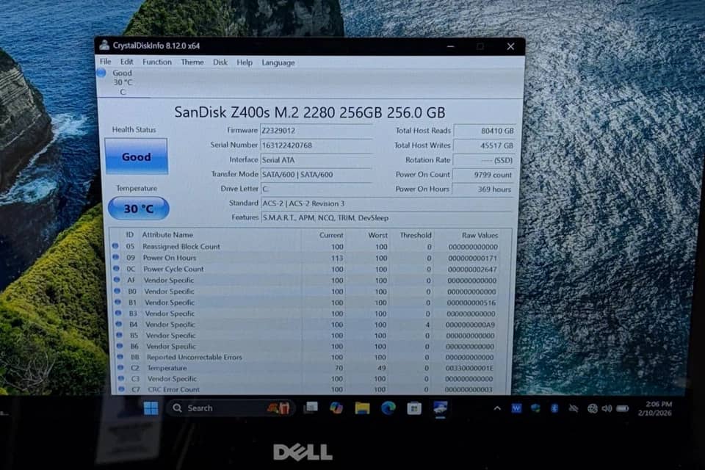Launch Copilot from the taskbar
The image size is (705, 470).
336,408
